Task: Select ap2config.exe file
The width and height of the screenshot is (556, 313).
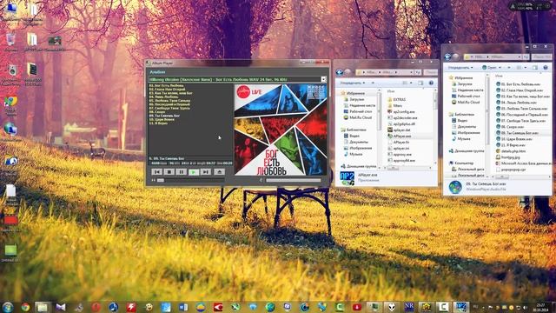Action: (401, 112)
